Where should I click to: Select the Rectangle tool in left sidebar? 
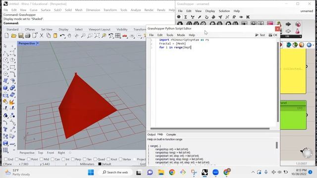pos(12,67)
